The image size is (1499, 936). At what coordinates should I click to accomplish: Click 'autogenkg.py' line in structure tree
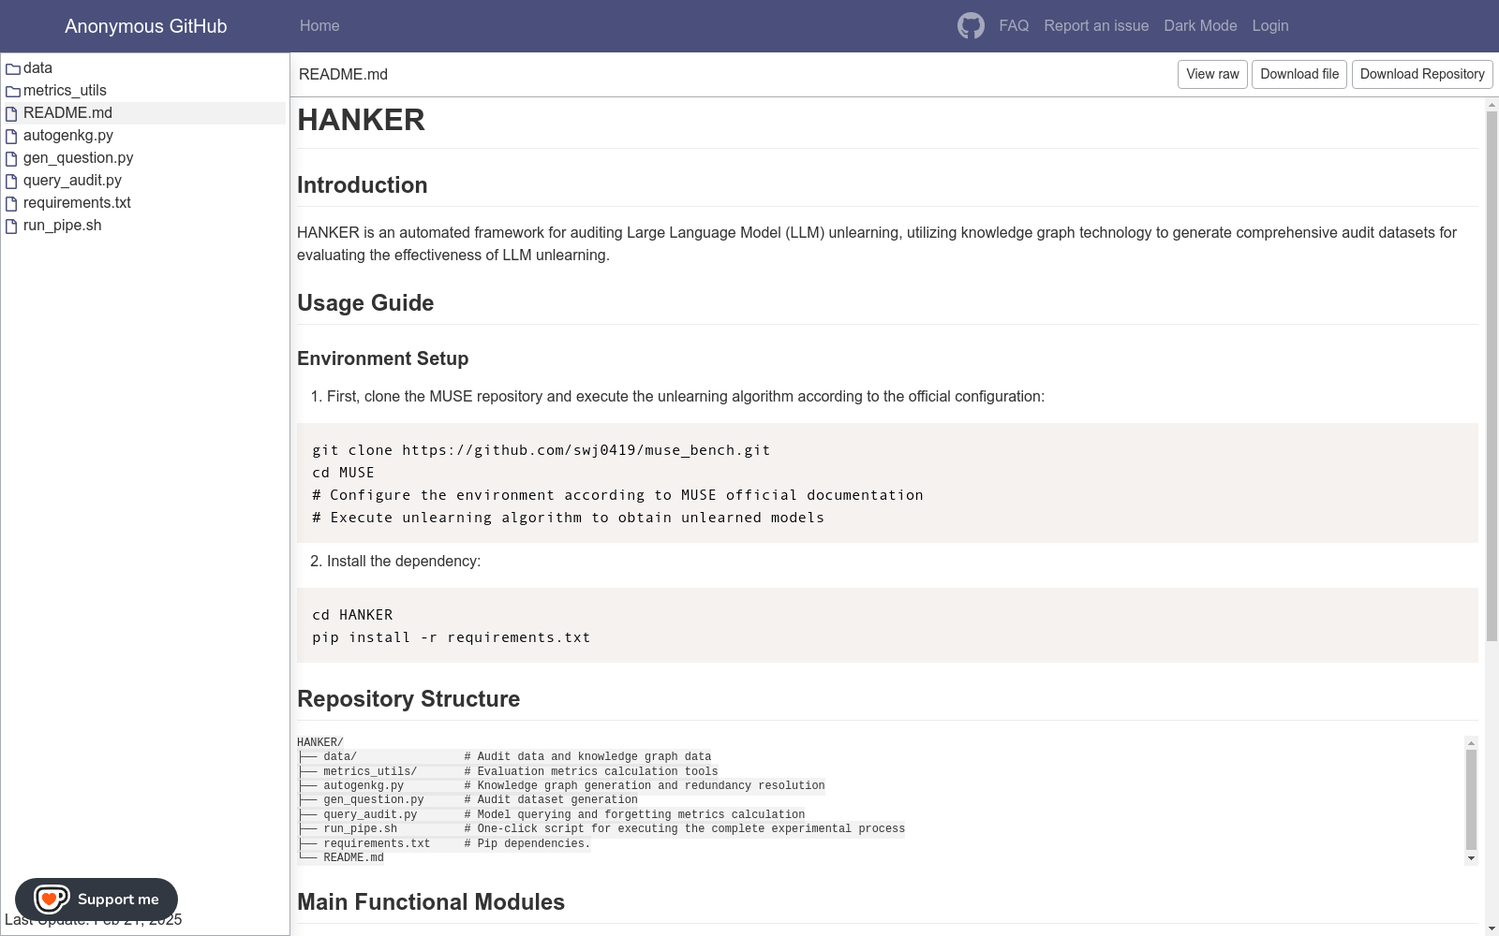(561, 785)
